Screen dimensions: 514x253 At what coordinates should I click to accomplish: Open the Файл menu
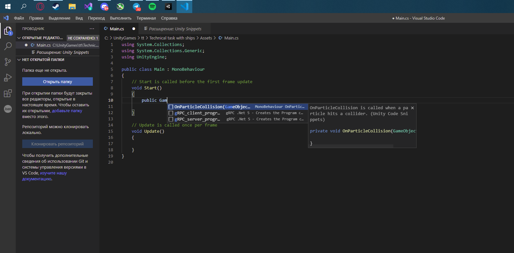19,18
